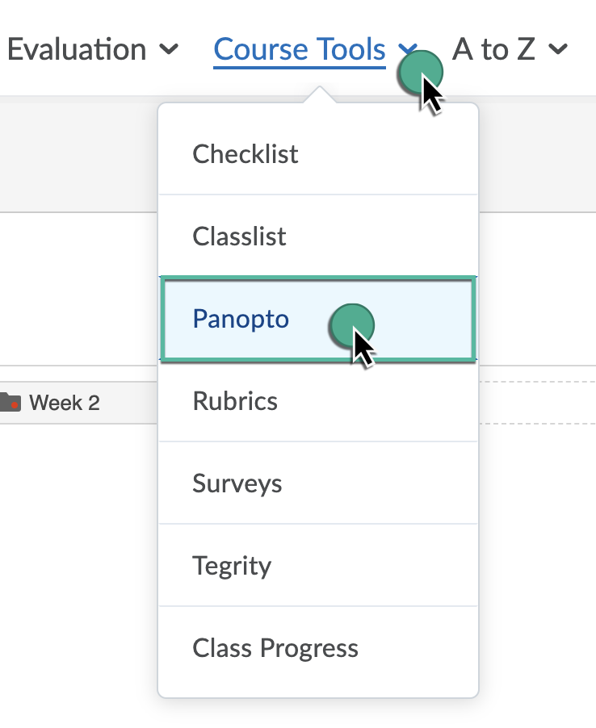Collapse the Course Tools chevron arrow
This screenshot has height=728, width=596.
point(408,51)
